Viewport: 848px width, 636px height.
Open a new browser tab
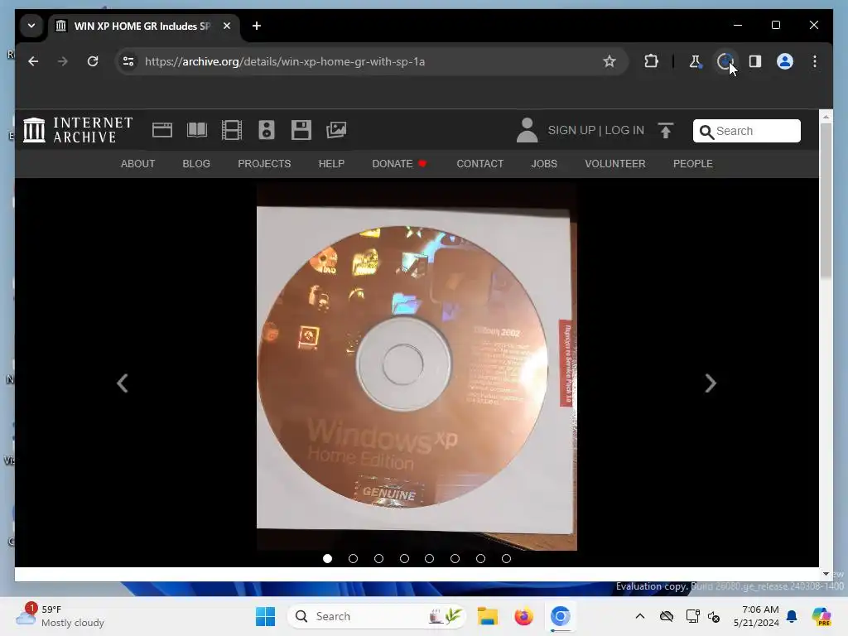pos(257,26)
